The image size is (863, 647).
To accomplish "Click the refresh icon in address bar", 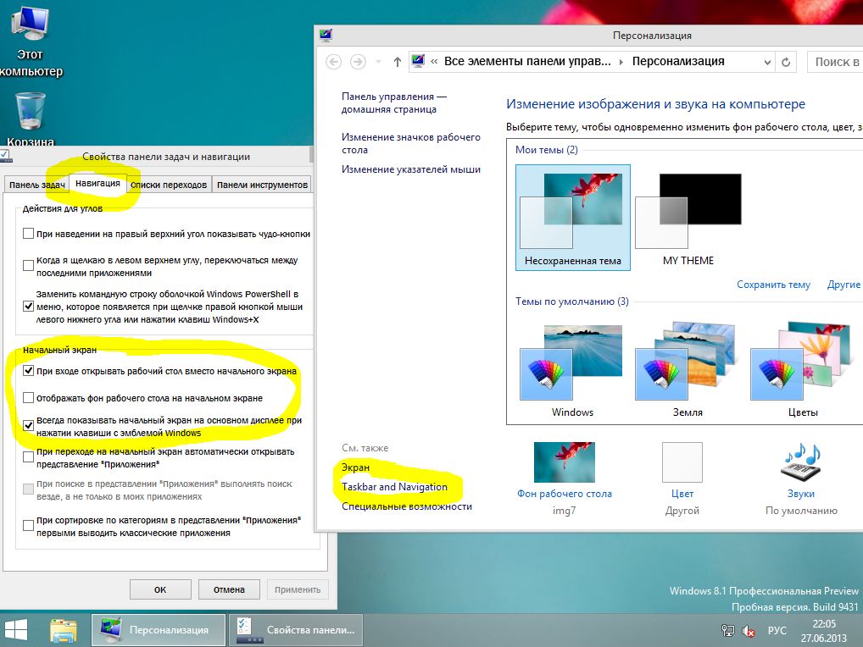I will [x=786, y=62].
